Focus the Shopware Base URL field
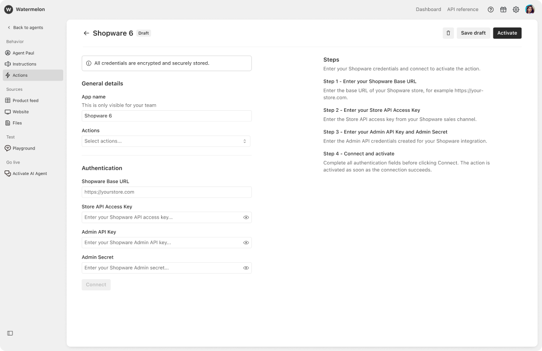 (167, 192)
